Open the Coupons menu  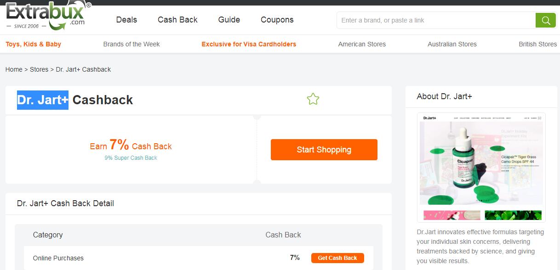pyautogui.click(x=277, y=20)
